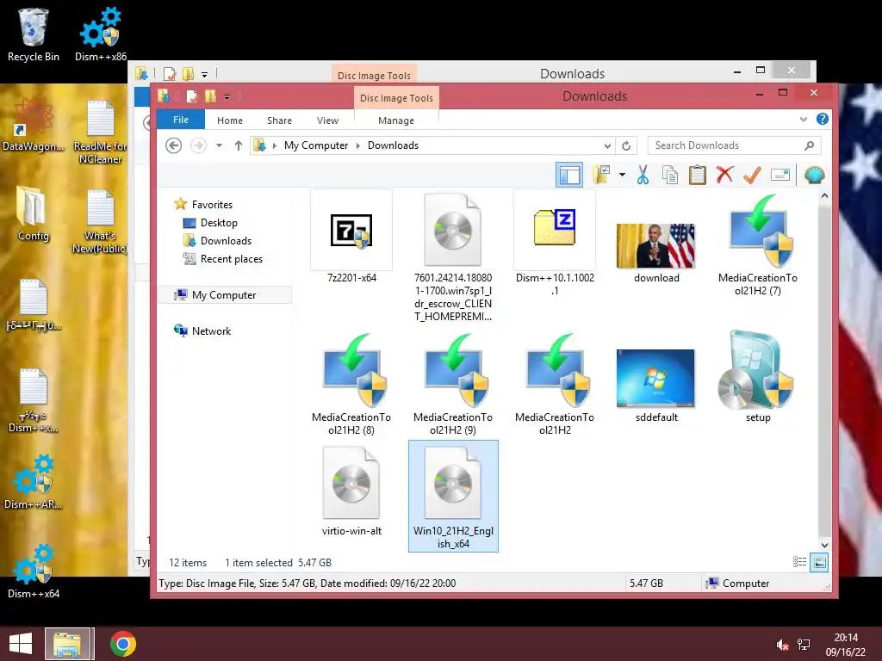This screenshot has height=661, width=882.
Task: Click the teal shell icon in toolbar
Action: coord(814,176)
